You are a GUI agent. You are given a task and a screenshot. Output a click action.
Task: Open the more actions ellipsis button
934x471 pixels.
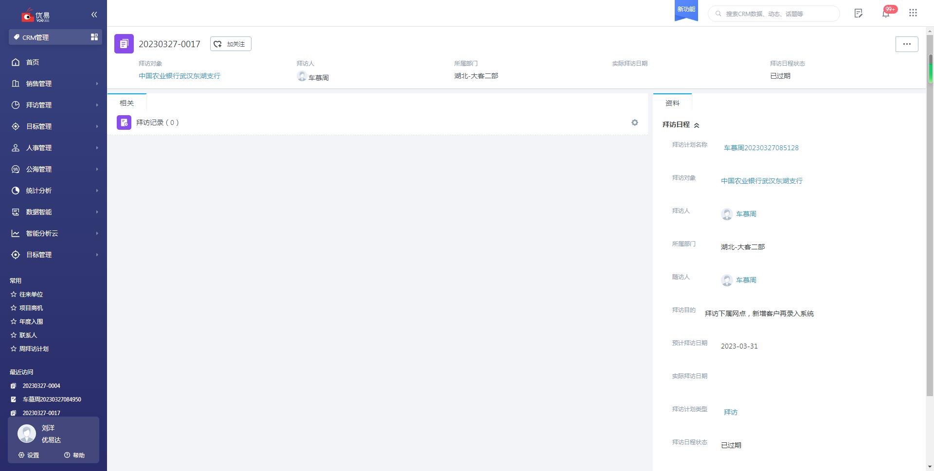point(906,44)
